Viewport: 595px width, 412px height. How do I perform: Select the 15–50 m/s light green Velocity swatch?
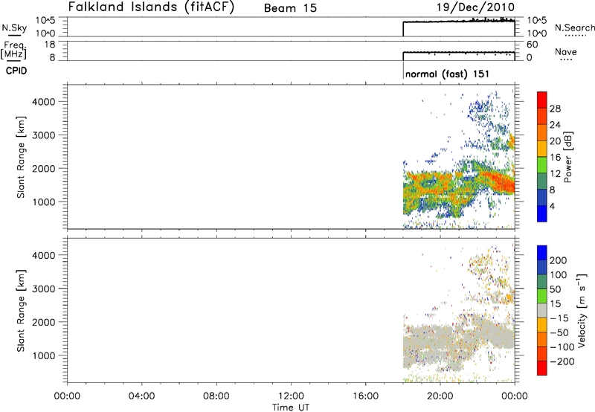[542, 296]
